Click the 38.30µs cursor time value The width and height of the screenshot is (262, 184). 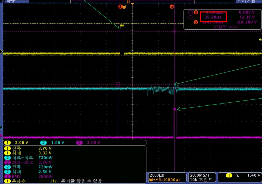pyautogui.click(x=213, y=17)
